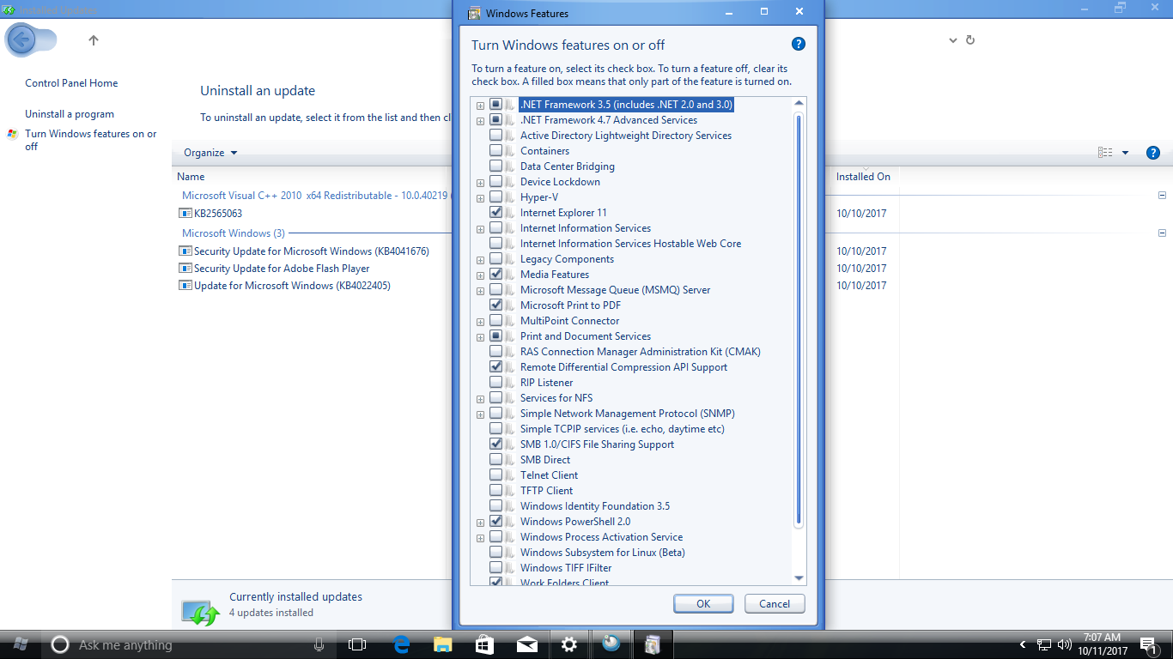This screenshot has width=1173, height=659.
Task: Click the KB2565063 update icon
Action: (185, 214)
